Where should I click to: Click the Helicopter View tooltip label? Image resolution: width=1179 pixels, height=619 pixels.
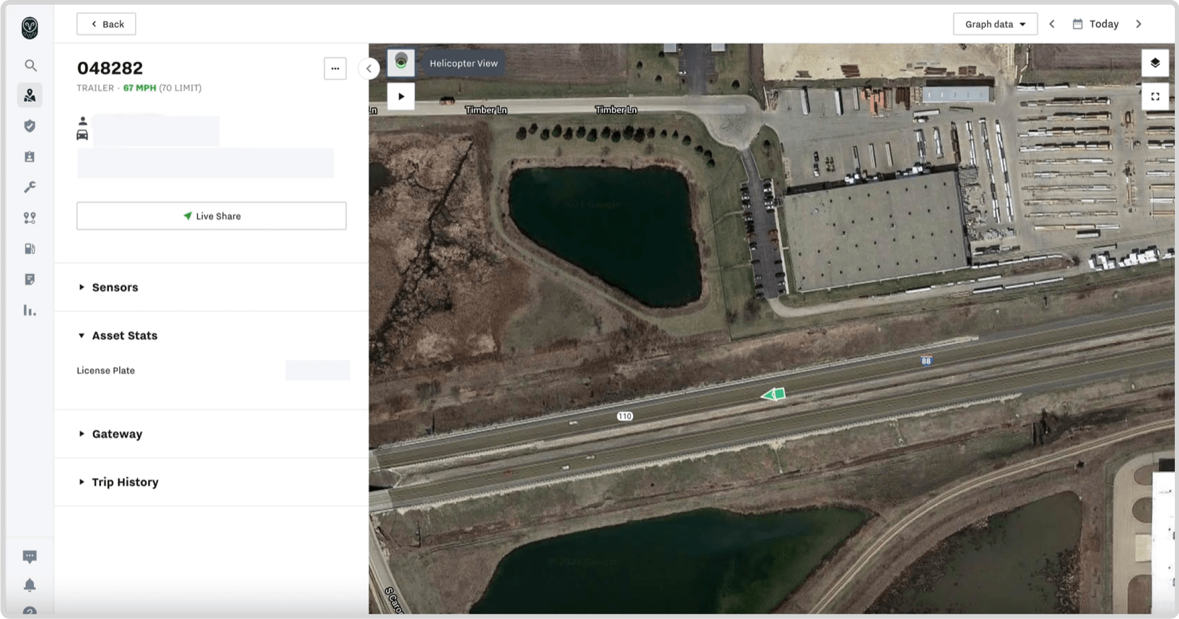(464, 64)
